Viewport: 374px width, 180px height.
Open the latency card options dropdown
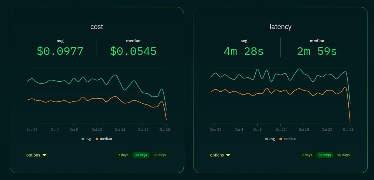click(220, 155)
